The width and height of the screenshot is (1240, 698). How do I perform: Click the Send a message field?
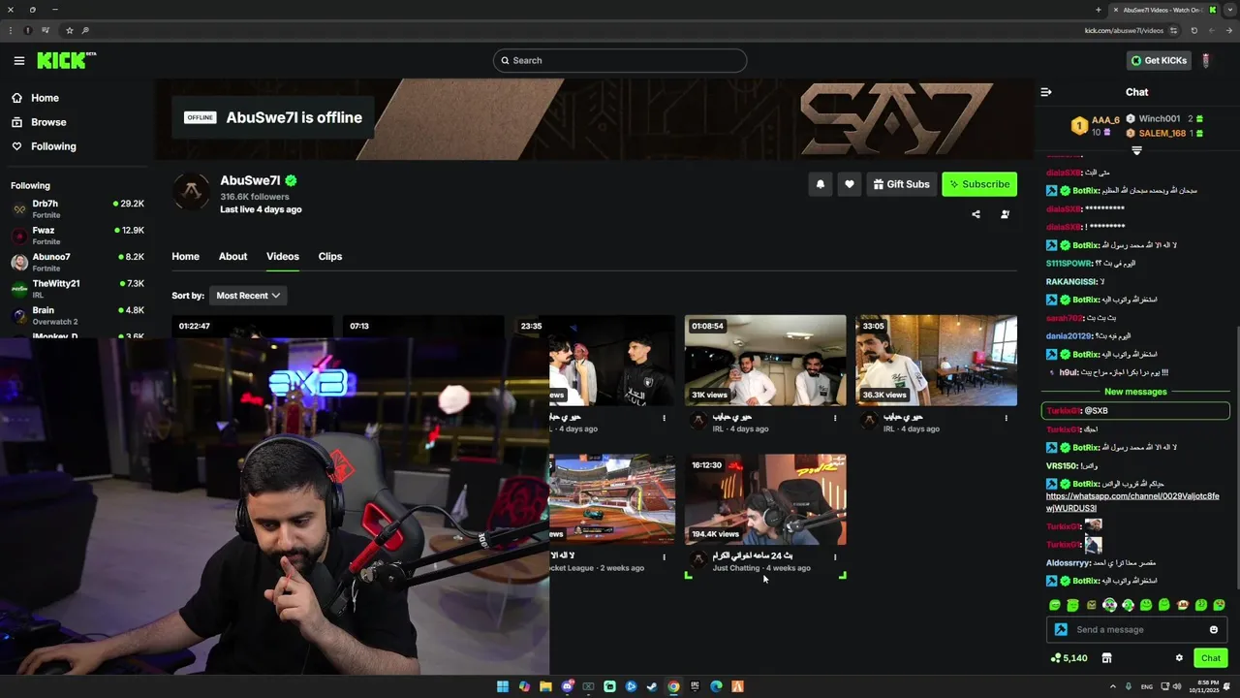(1135, 630)
